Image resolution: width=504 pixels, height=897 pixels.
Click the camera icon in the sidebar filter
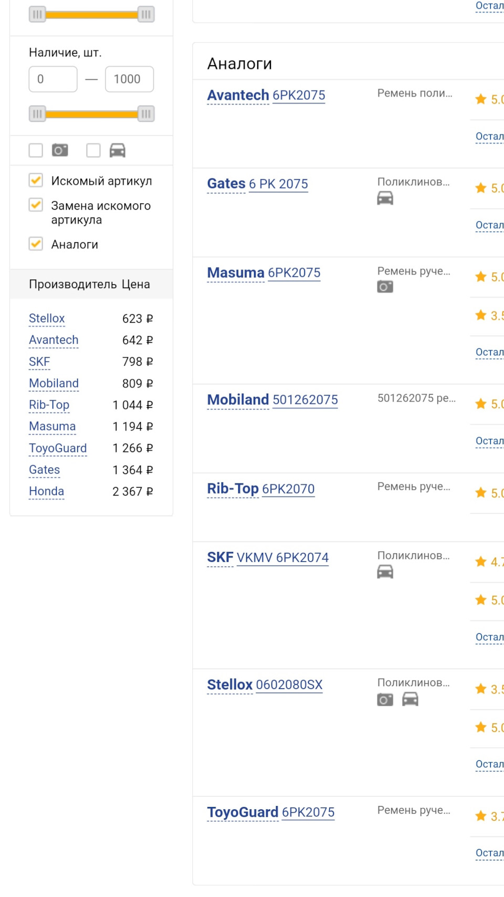60,150
